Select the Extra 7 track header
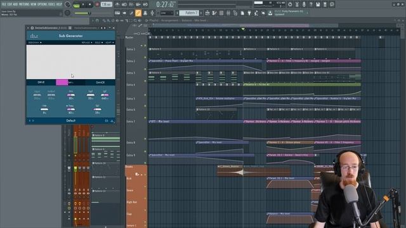Image resolution: width=406 pixels, height=228 pixels. [136, 130]
